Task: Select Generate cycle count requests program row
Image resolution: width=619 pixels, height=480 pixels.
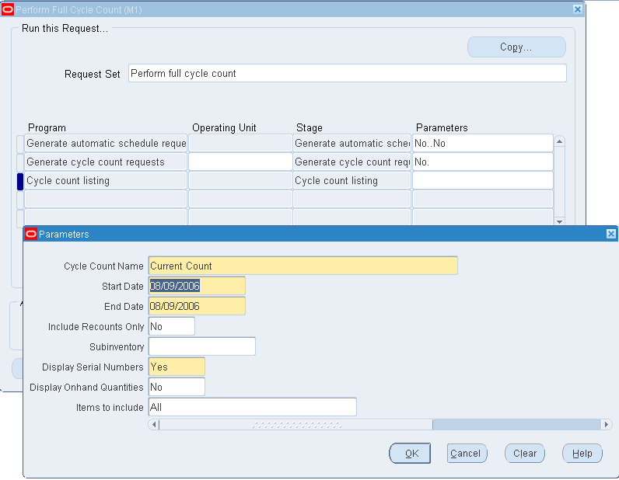Action: click(x=106, y=162)
